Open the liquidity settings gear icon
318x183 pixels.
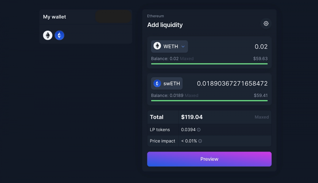266,24
